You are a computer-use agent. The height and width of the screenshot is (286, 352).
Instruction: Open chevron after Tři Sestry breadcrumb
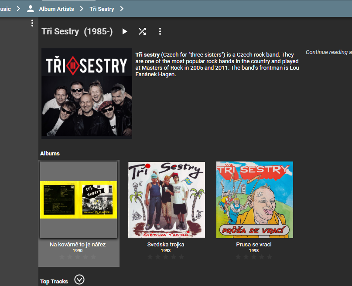[122, 9]
